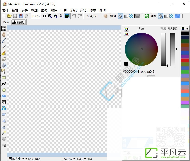
Task: Toggle the layers stack window icon
Action: click(67, 16)
